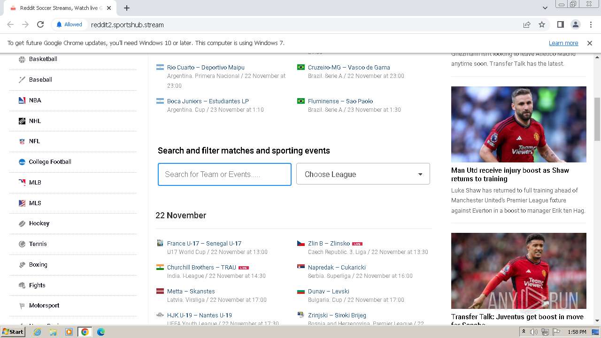Open the MLB logo icon
Screen dimensions: 601x338
(22, 183)
